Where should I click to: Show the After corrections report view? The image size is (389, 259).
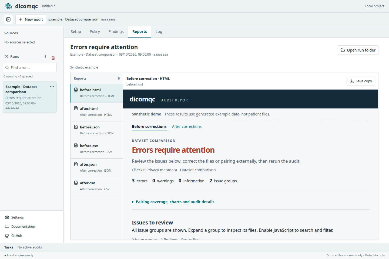click(187, 127)
